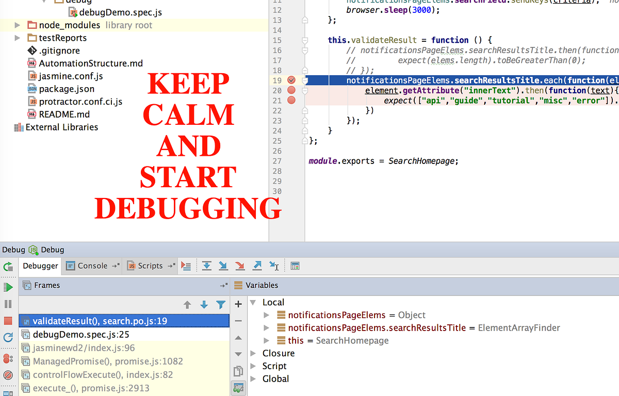The image size is (619, 396).
Task: Click Run to Cursor icon
Action: click(x=274, y=266)
